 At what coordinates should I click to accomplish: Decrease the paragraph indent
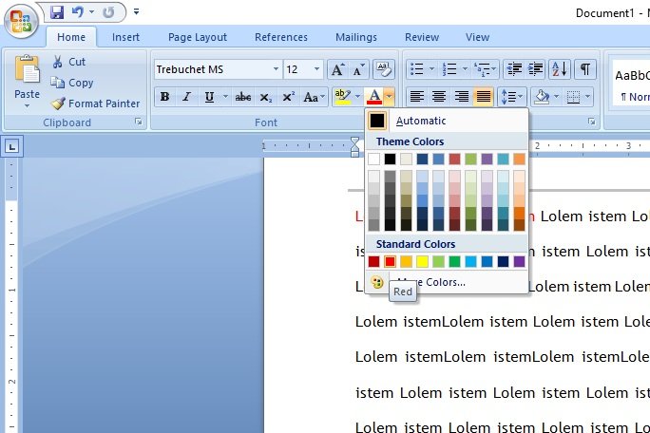point(514,69)
